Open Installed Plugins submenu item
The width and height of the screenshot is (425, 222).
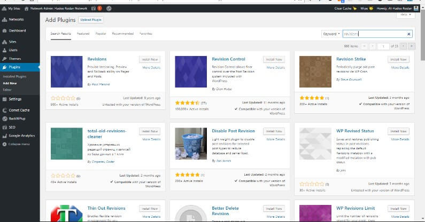(x=14, y=77)
